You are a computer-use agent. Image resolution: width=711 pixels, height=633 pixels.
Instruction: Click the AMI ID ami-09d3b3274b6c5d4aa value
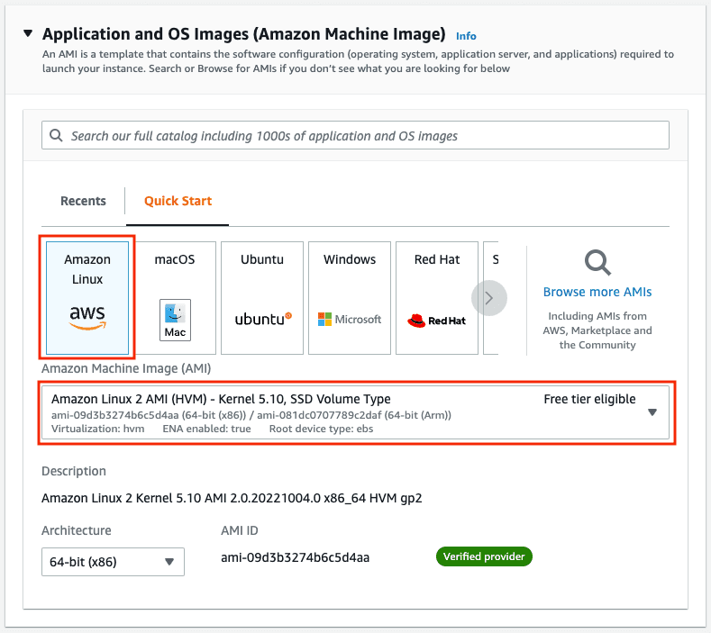(x=296, y=557)
